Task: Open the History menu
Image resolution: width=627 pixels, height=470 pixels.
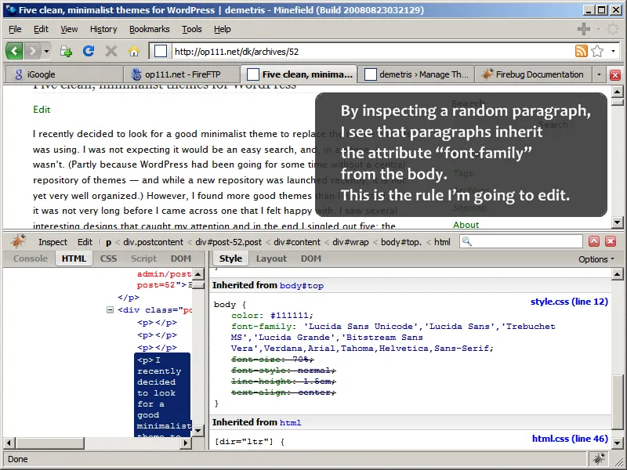Action: coord(103,29)
